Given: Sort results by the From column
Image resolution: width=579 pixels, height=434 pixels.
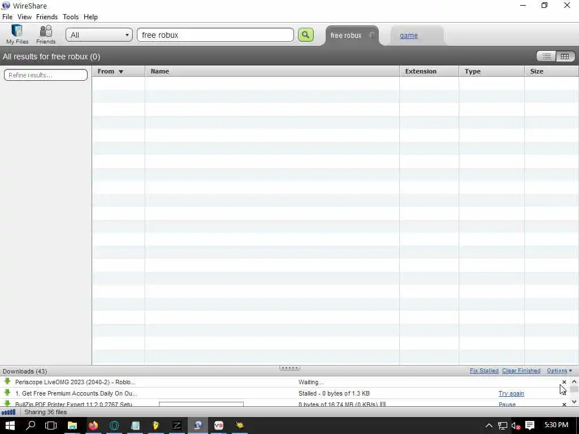Looking at the screenshot, I should (x=118, y=71).
